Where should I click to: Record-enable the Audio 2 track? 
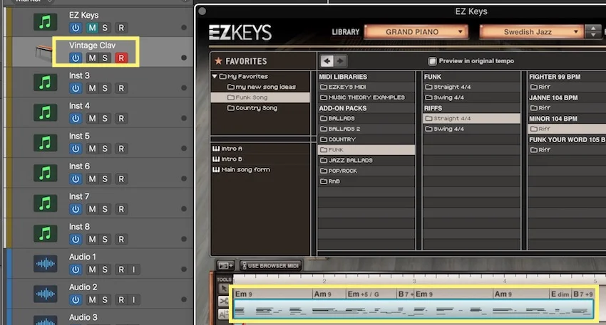click(121, 299)
